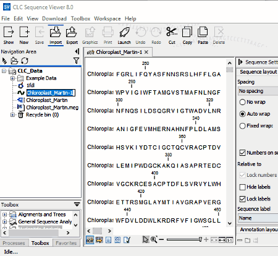
Task: Collapse Sequence Settings side panel arrow
Action: (x=240, y=62)
